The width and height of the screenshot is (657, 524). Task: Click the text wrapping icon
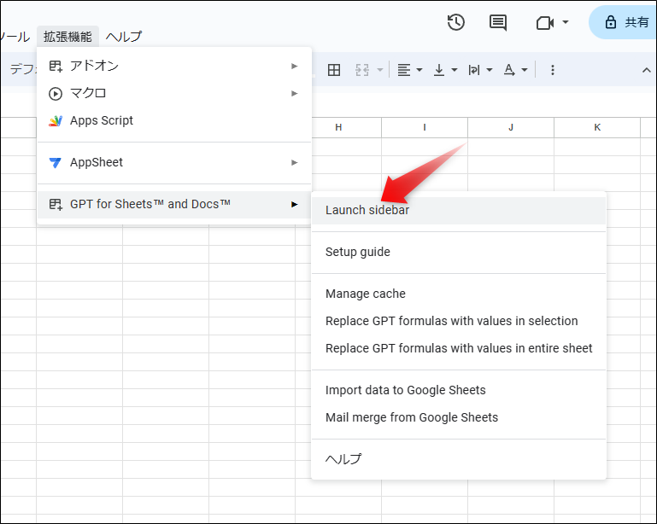tap(474, 70)
